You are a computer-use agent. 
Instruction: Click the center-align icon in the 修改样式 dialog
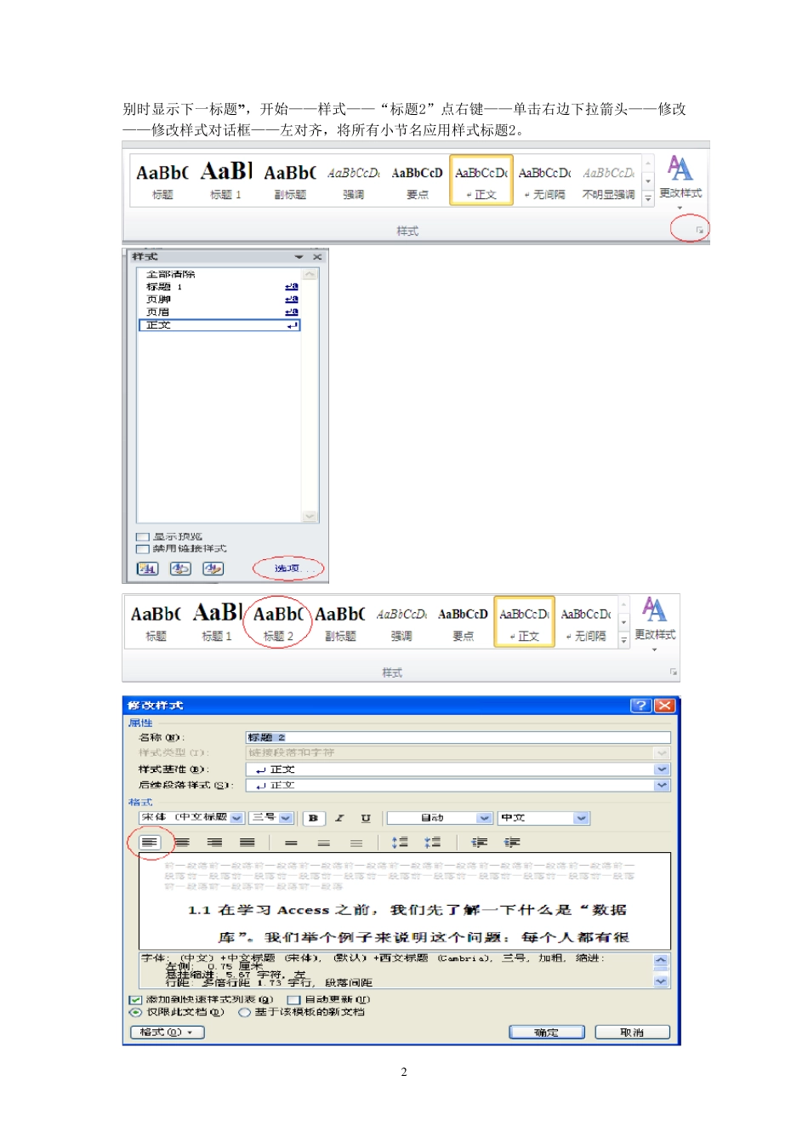[x=182, y=843]
